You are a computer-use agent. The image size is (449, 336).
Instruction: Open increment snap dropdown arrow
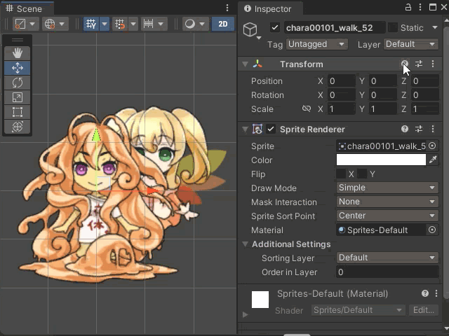click(161, 24)
